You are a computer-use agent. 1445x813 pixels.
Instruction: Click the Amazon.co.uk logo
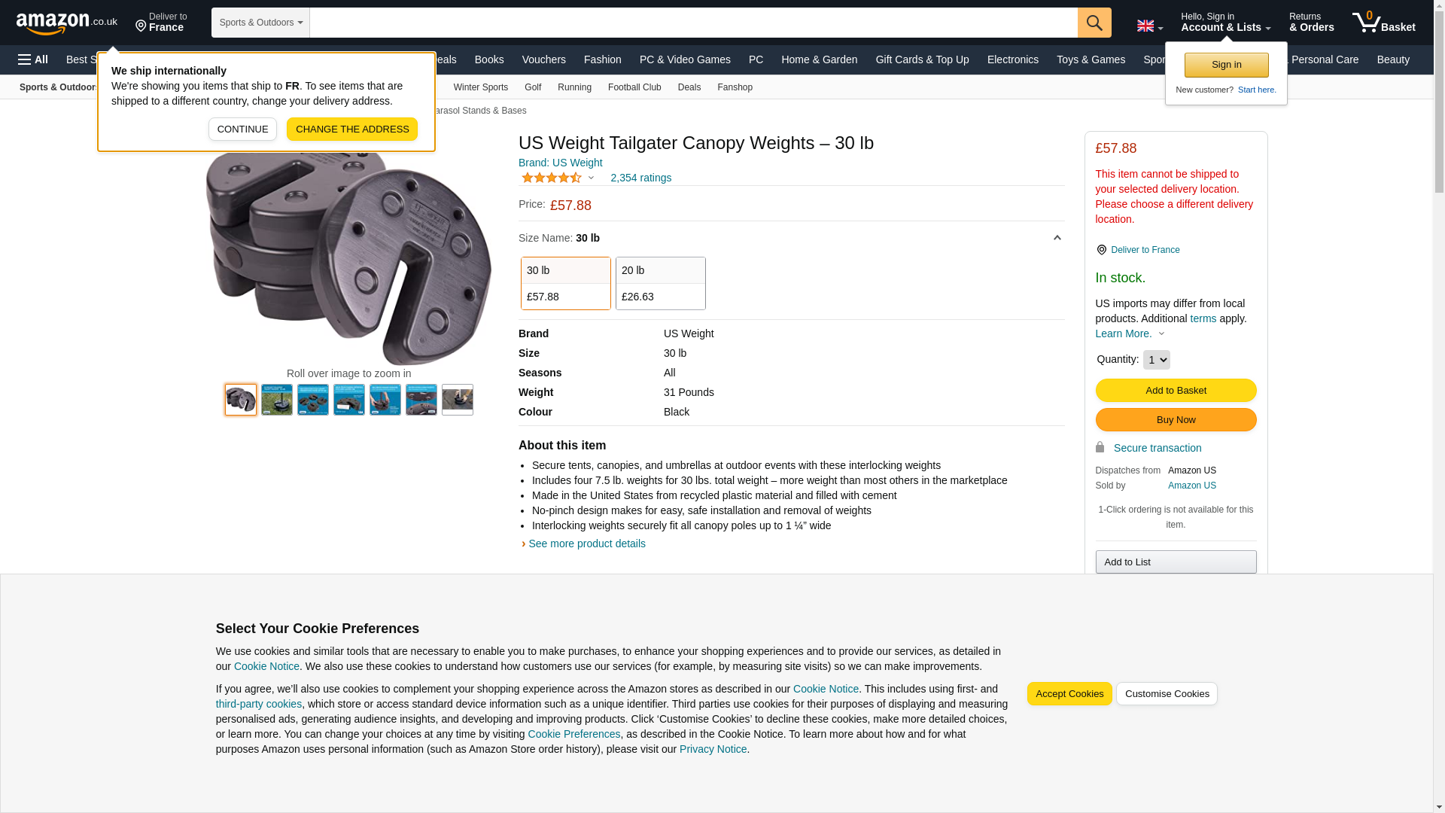[67, 23]
